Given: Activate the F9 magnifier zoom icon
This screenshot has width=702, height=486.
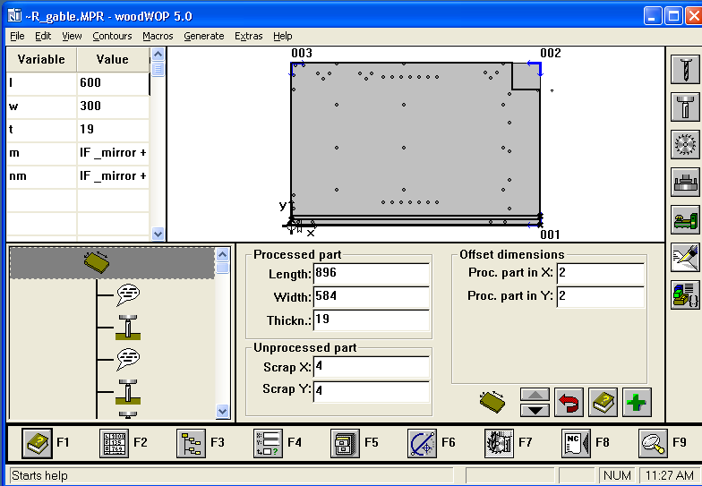Looking at the screenshot, I should point(653,443).
